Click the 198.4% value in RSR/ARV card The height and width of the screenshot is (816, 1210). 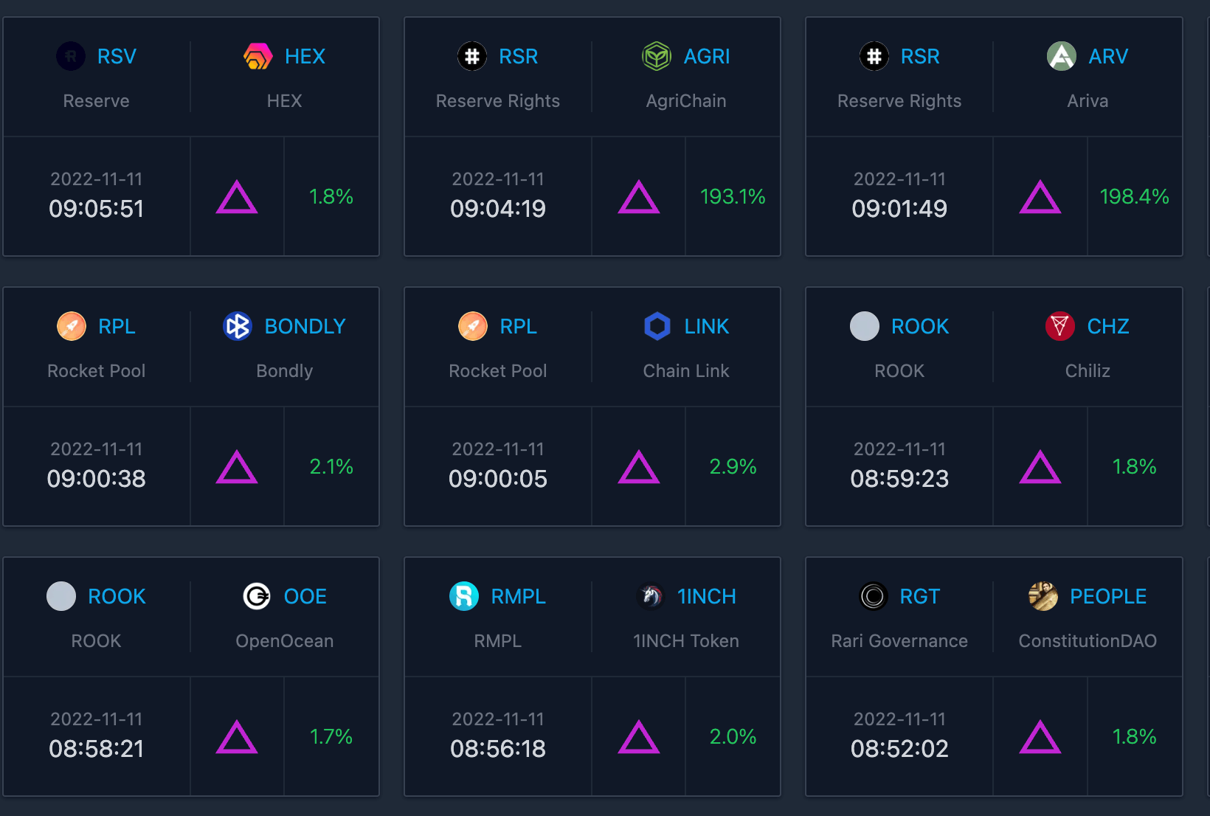click(x=1134, y=196)
